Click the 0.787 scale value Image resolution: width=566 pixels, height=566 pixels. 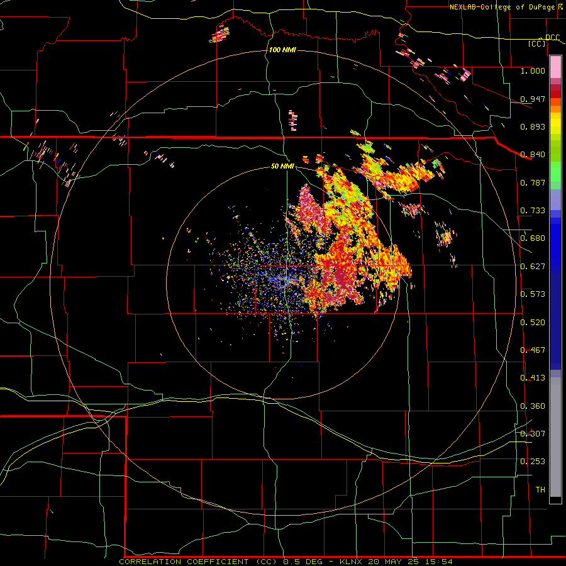(x=533, y=182)
